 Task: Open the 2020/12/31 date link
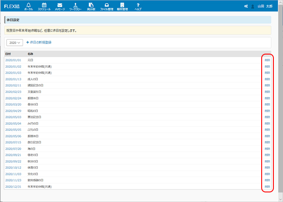13,187
